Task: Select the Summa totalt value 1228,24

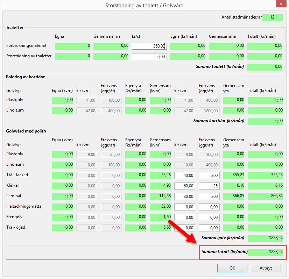Action: coord(265,252)
